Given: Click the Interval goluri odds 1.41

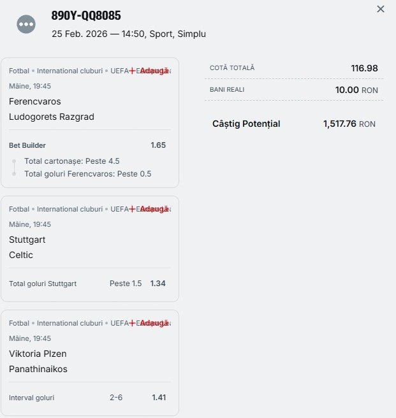Looking at the screenshot, I should 159,398.
